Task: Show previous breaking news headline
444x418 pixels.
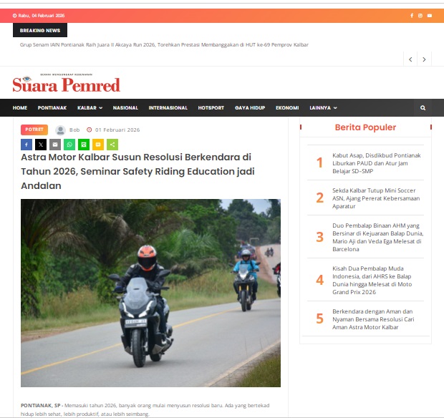Action: pyautogui.click(x=410, y=59)
